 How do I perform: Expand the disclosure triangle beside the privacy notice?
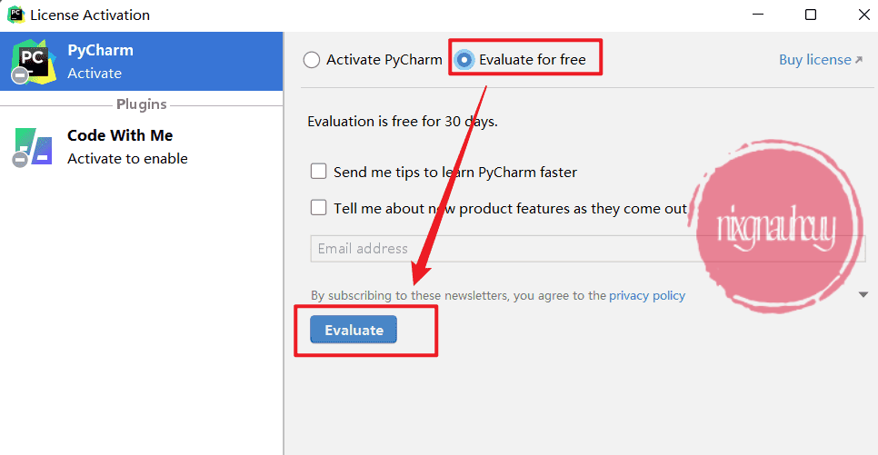[862, 294]
